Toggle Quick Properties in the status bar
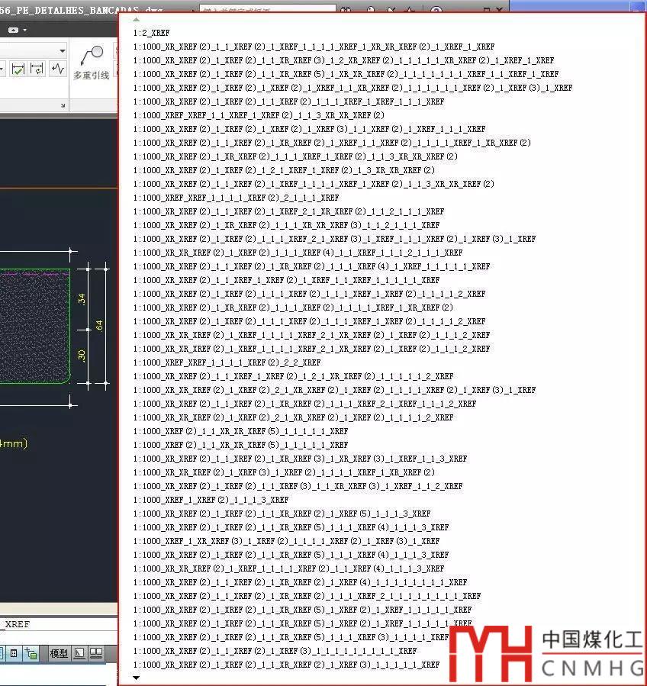The height and width of the screenshot is (686, 647). [x=14, y=653]
